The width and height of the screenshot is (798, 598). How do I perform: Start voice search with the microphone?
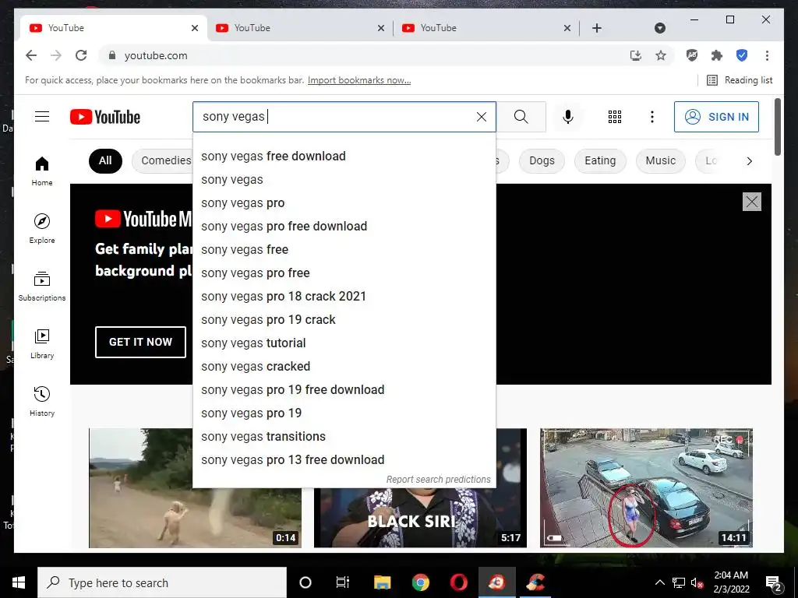568,117
